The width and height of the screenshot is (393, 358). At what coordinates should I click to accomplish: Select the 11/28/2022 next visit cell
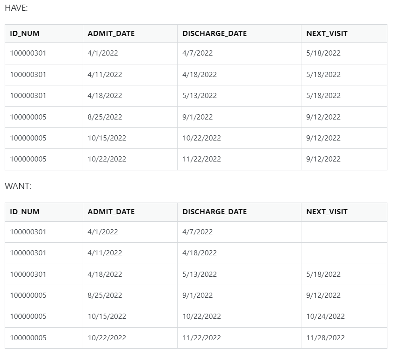pos(325,338)
